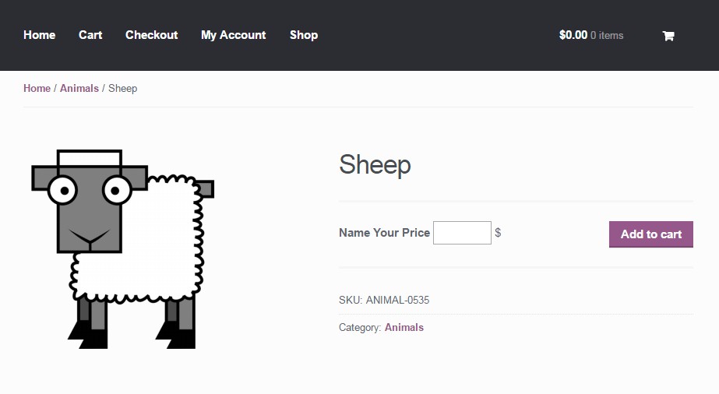Select Shop in the navigation bar
Screen dimensions: 719x394
pos(304,35)
